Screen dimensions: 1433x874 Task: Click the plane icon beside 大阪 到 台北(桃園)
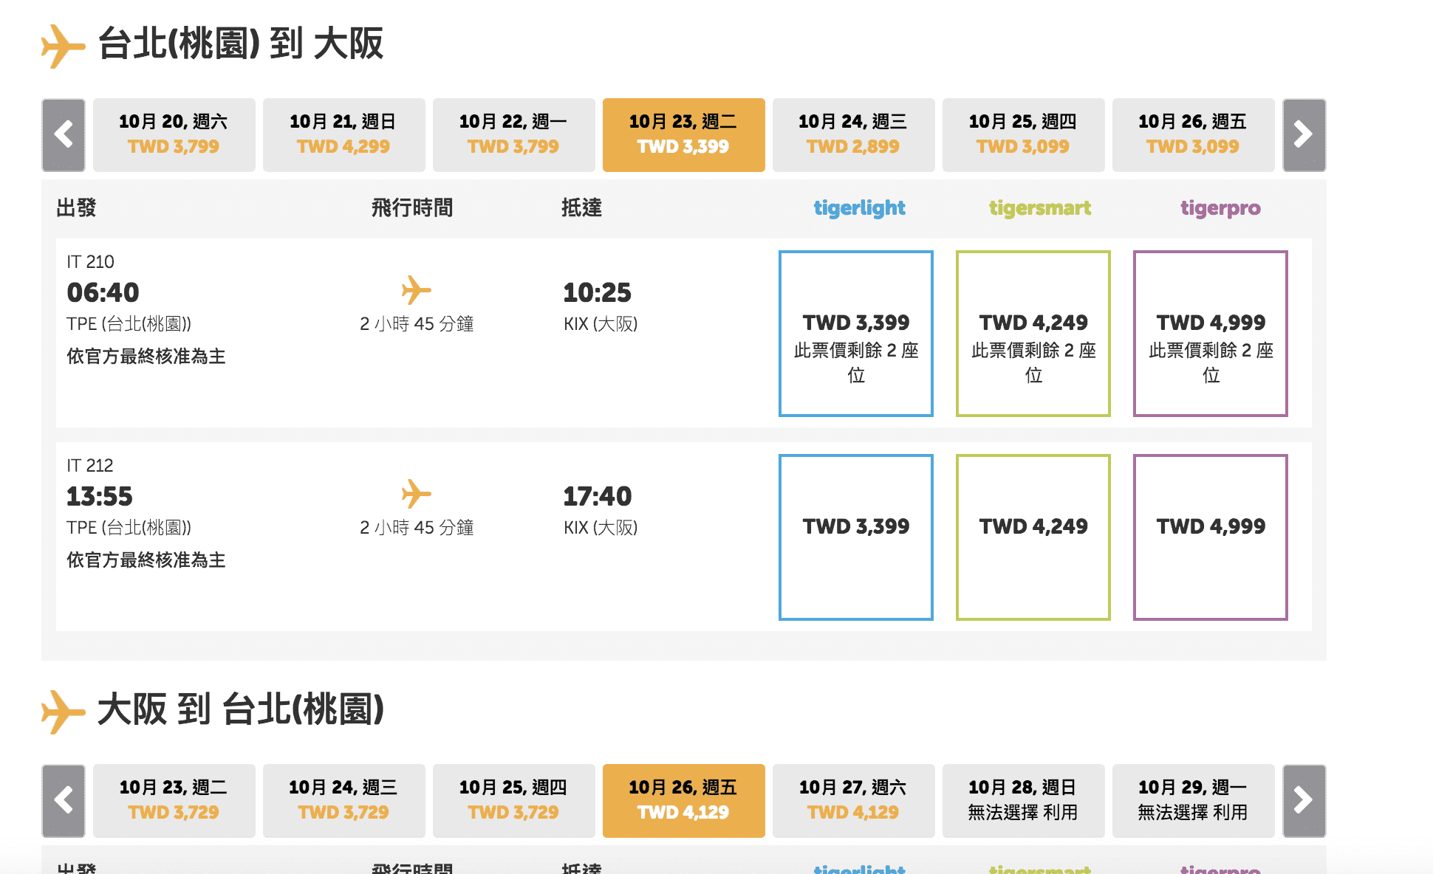click(63, 712)
